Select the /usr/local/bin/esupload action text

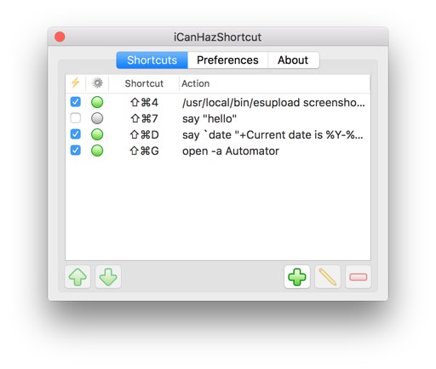[273, 103]
